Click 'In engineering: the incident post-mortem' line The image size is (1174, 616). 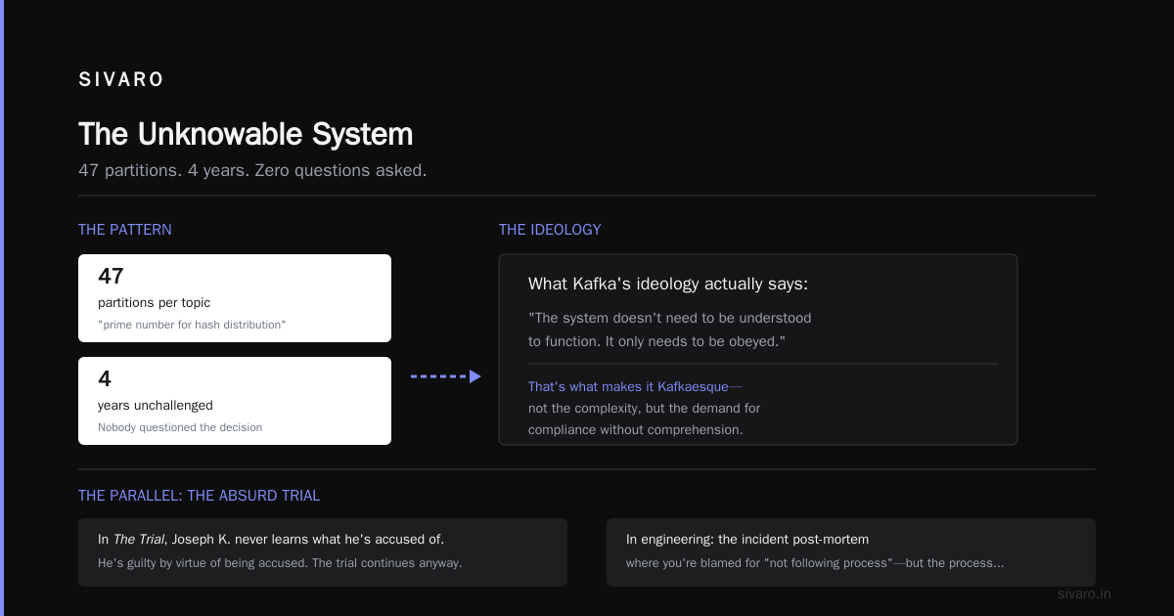pos(747,539)
